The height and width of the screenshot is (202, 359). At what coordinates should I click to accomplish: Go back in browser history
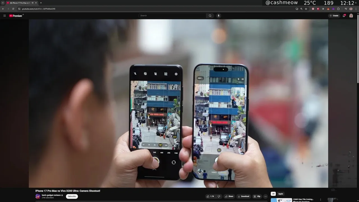(3, 9)
